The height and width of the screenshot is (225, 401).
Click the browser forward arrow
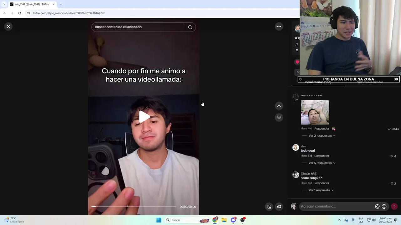[x=12, y=13]
